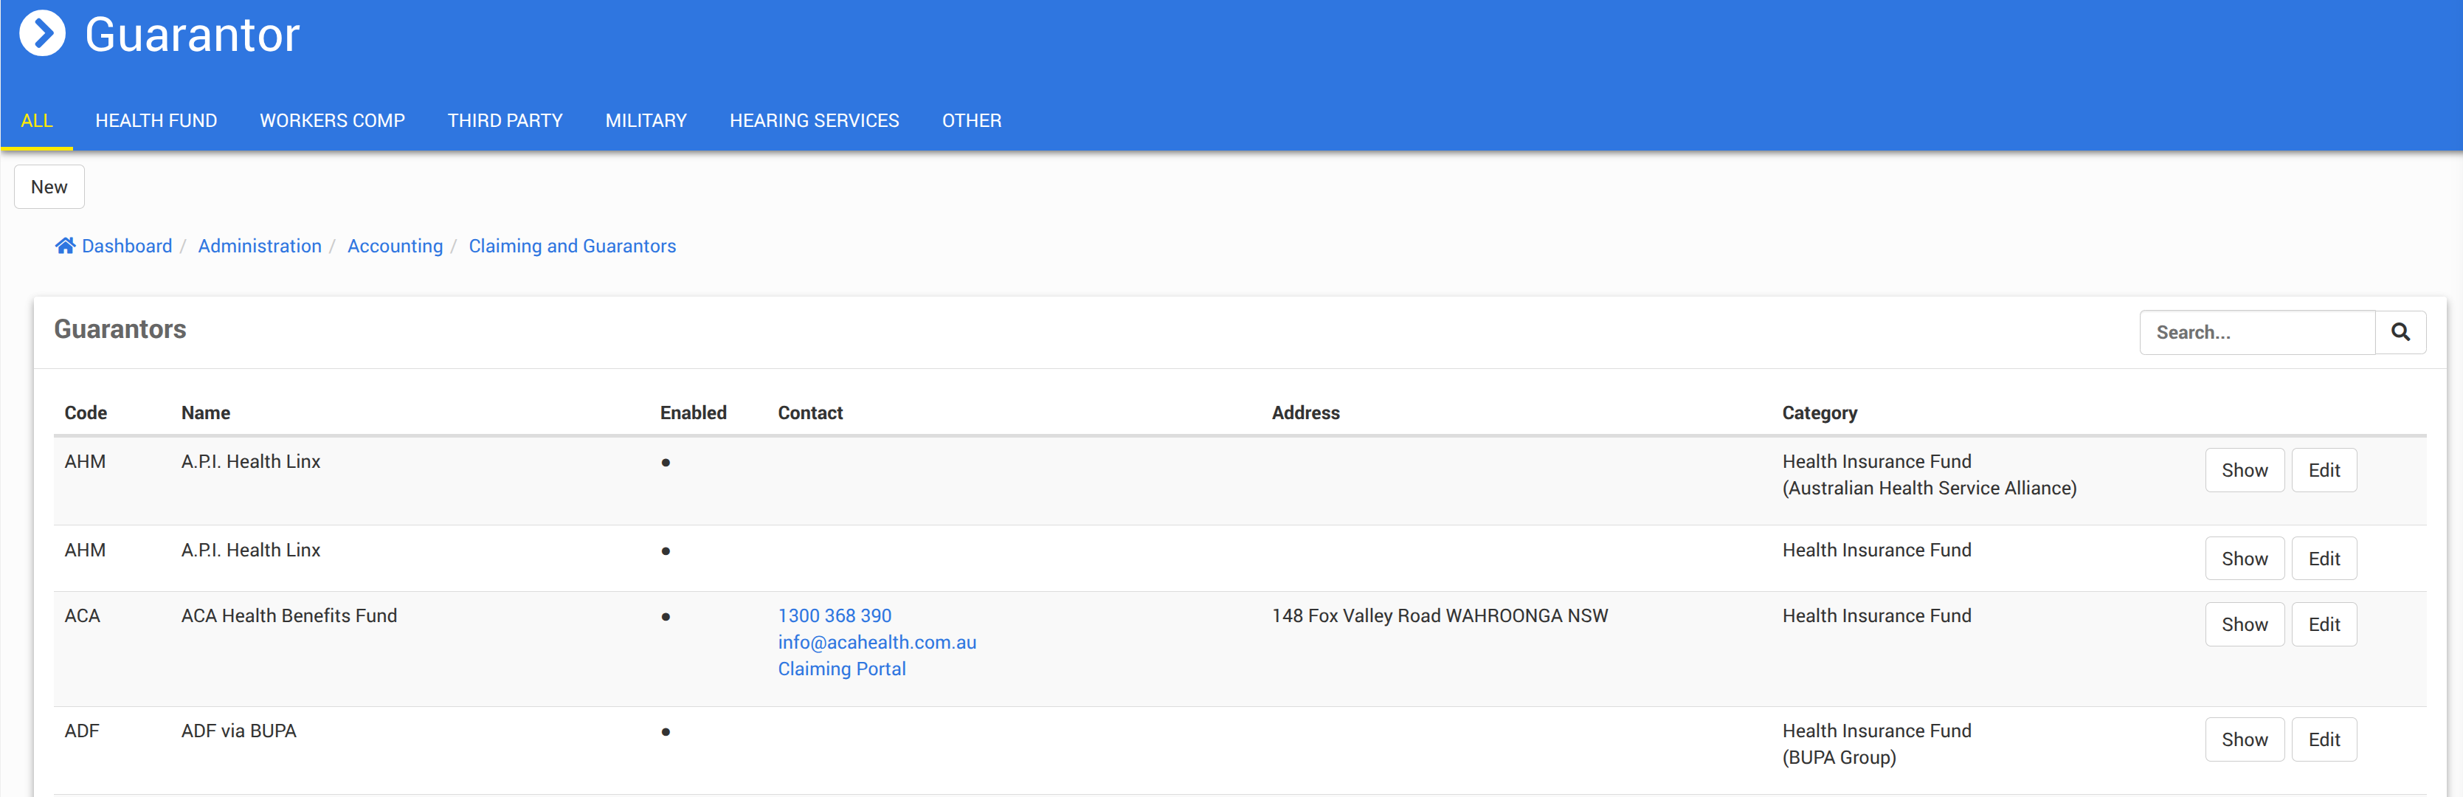Edit the ADF via BUPA guarantor
The height and width of the screenshot is (797, 2463).
(x=2324, y=739)
